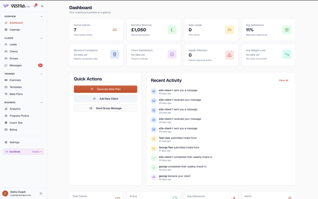The image size is (318, 199).
Task: Click the Needs Attention warning icon
Action: (x=229, y=55)
